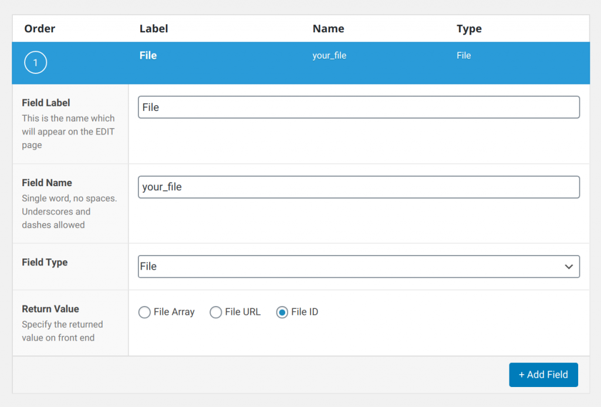601x407 pixels.
Task: Select the File ID radio button
Action: [x=281, y=312]
